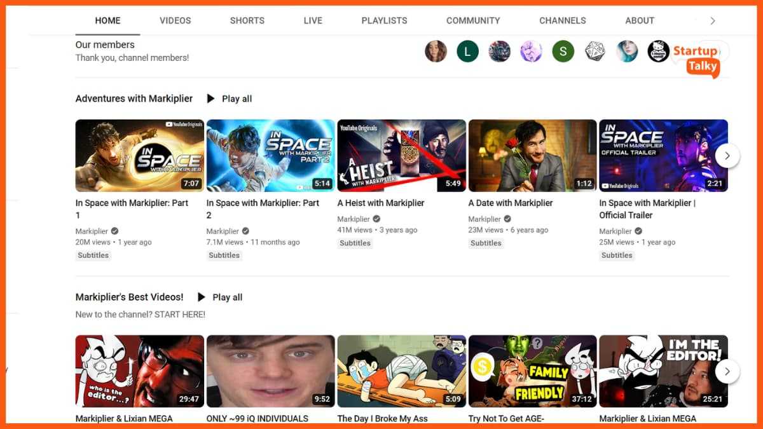Open the 'In Space with Markiplier: Part 1' thumbnail
This screenshot has height=429, width=763.
pyautogui.click(x=140, y=156)
